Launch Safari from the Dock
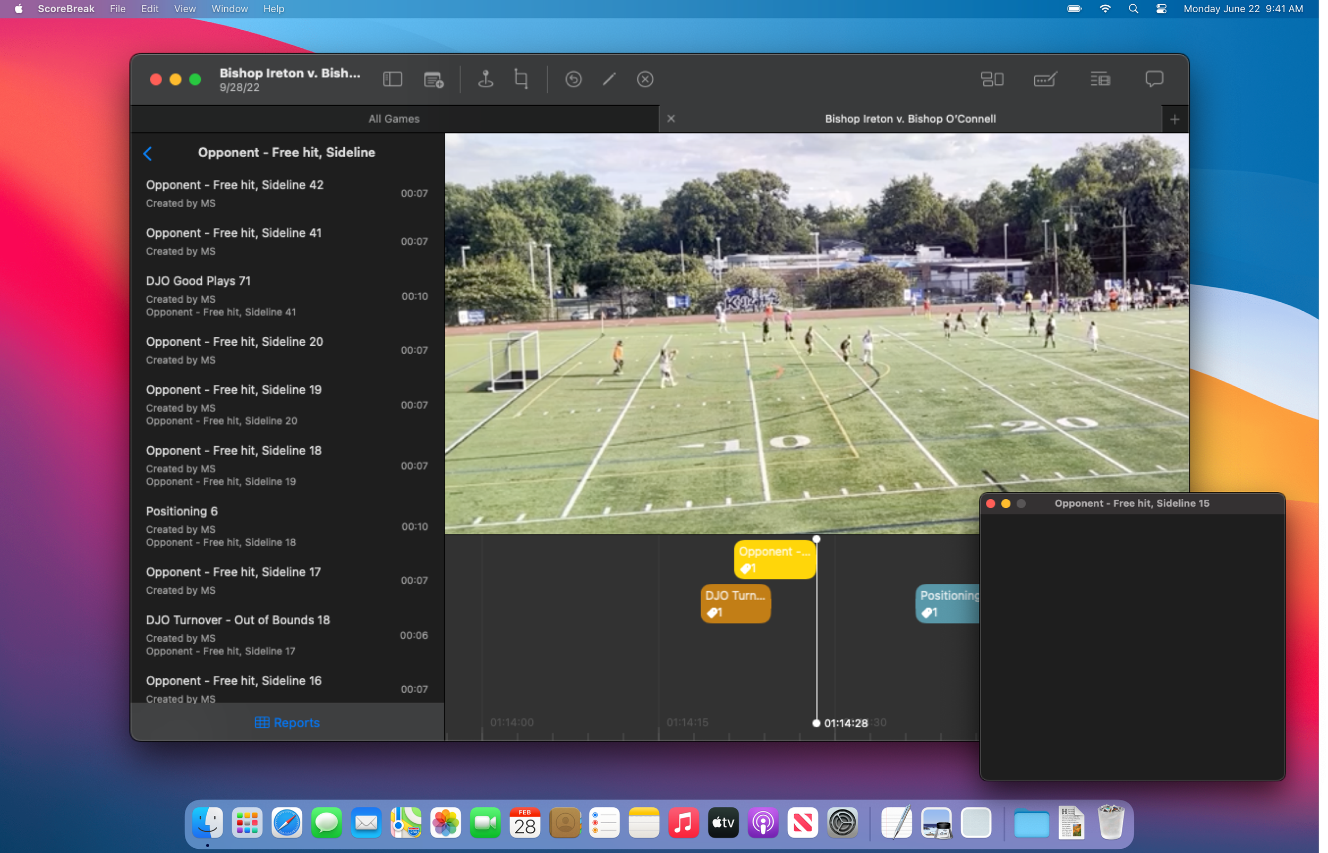 (286, 823)
